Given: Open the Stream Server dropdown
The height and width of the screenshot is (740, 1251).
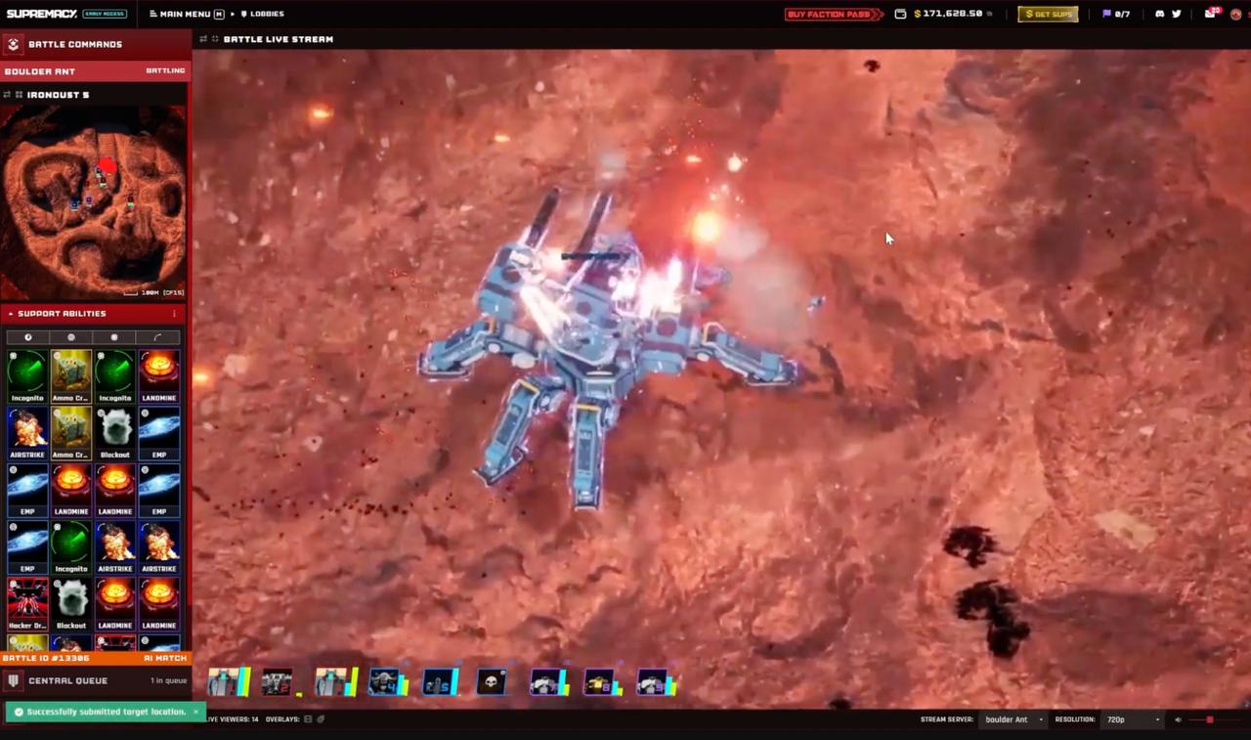Looking at the screenshot, I should point(1014,719).
